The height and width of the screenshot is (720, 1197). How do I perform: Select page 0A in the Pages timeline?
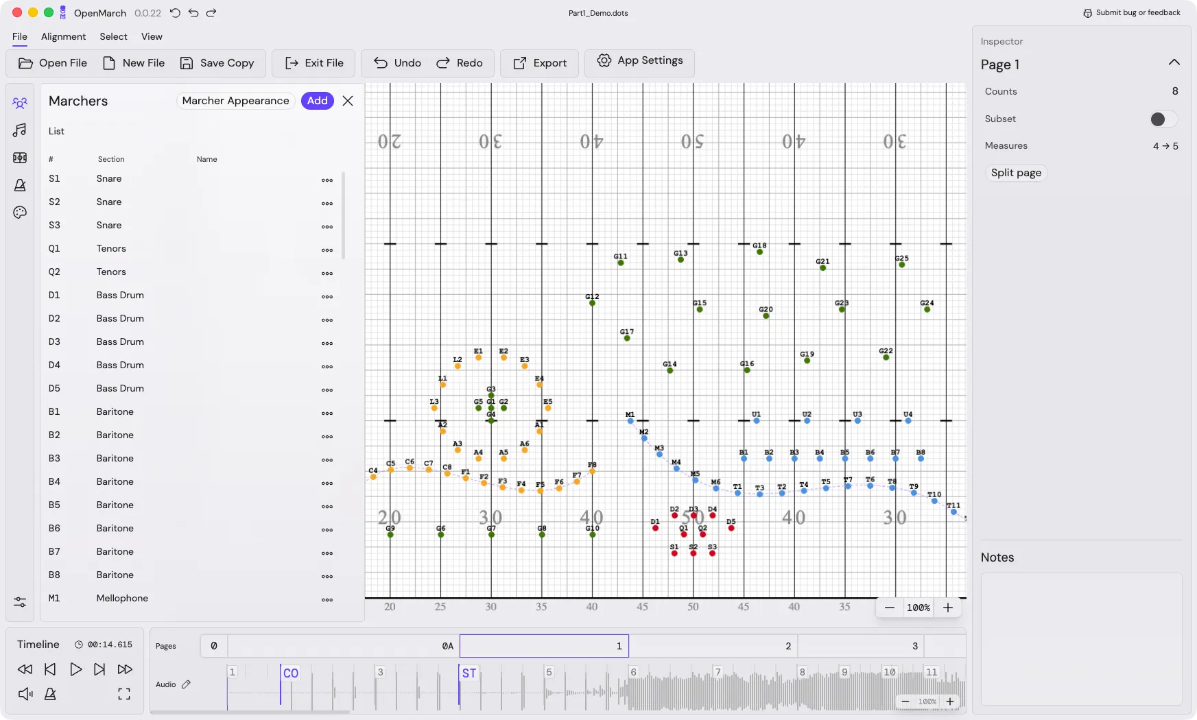(x=344, y=646)
